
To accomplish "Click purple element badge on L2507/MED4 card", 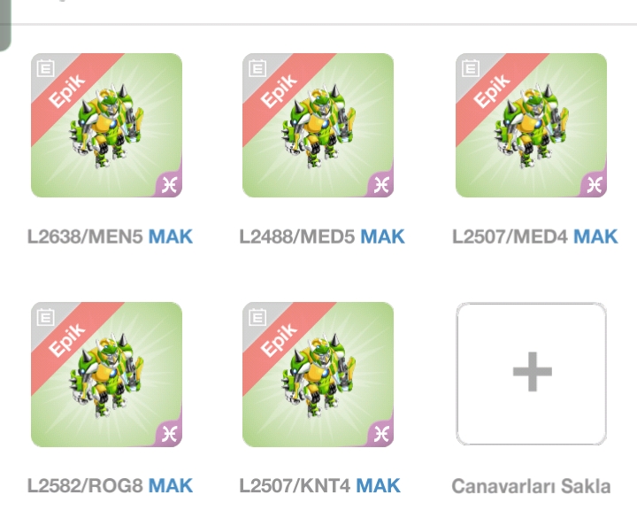I will (x=595, y=185).
